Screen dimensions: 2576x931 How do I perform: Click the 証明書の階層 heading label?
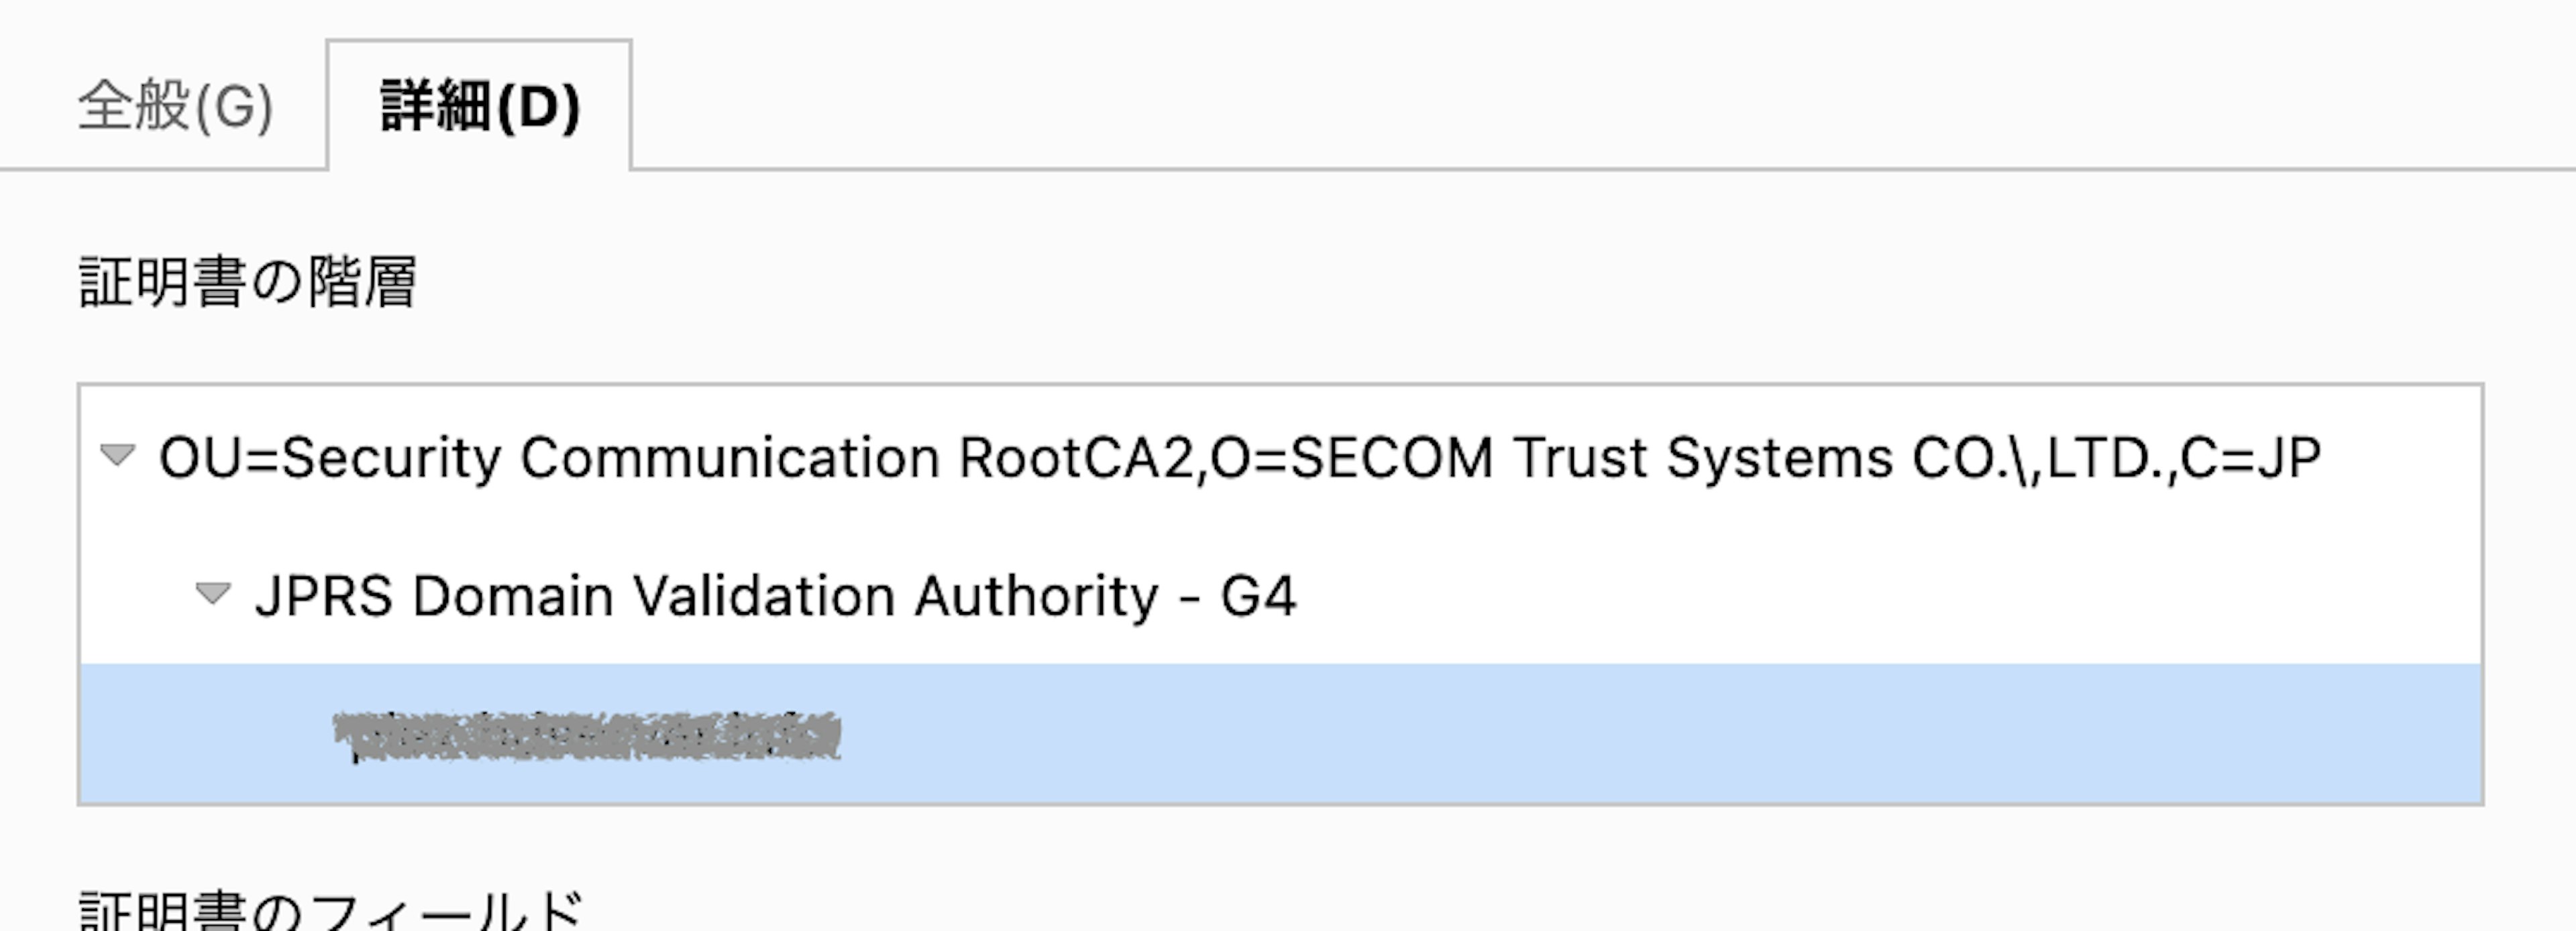point(247,282)
